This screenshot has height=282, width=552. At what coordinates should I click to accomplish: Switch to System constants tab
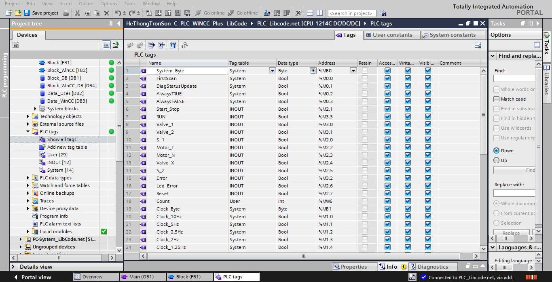coord(452,35)
